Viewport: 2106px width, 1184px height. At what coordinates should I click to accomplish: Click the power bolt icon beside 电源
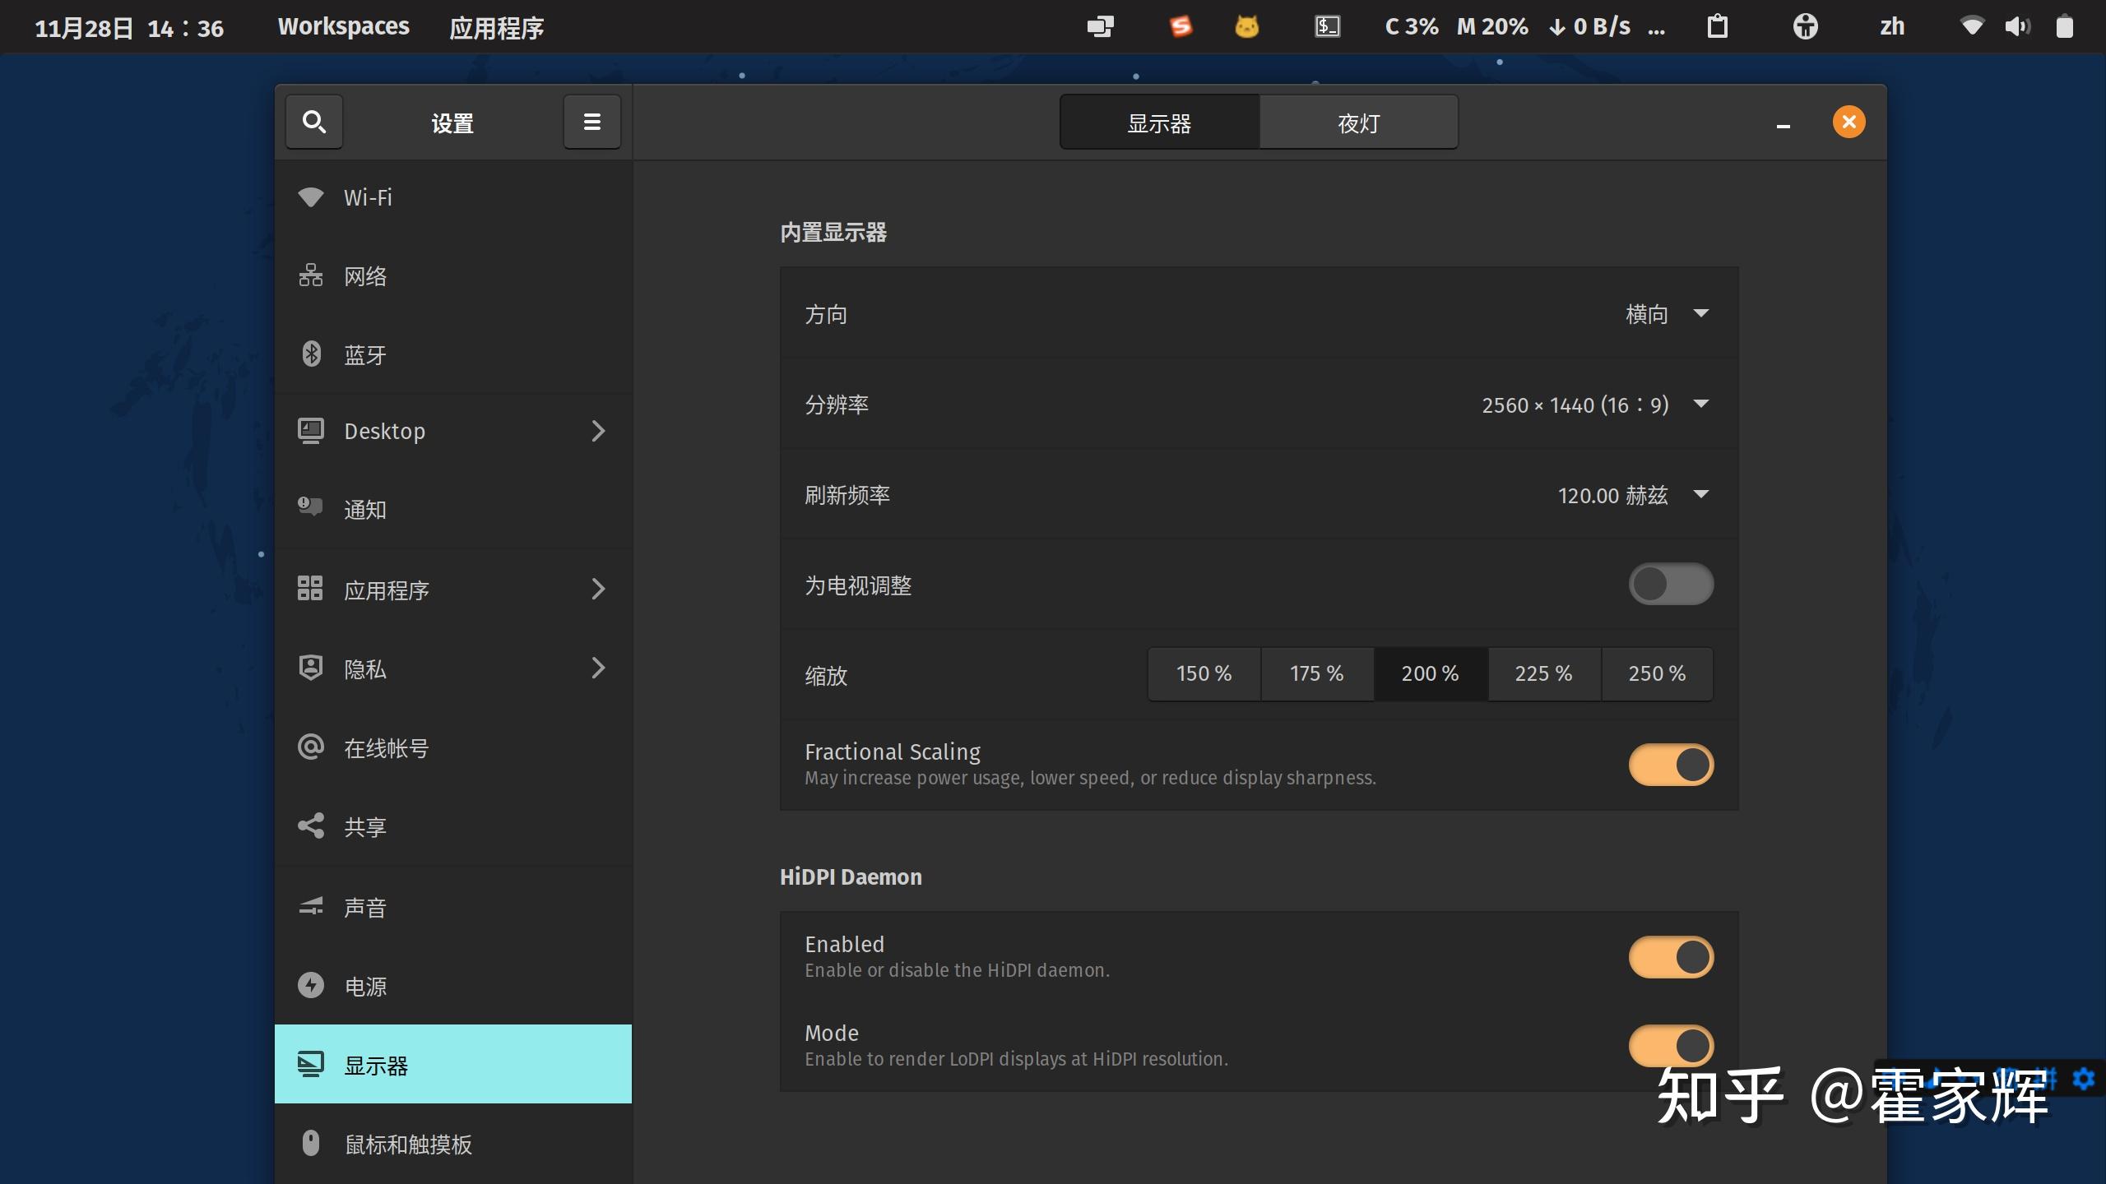310,985
